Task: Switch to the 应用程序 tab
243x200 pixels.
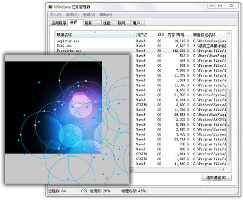Action: pyautogui.click(x=59, y=23)
